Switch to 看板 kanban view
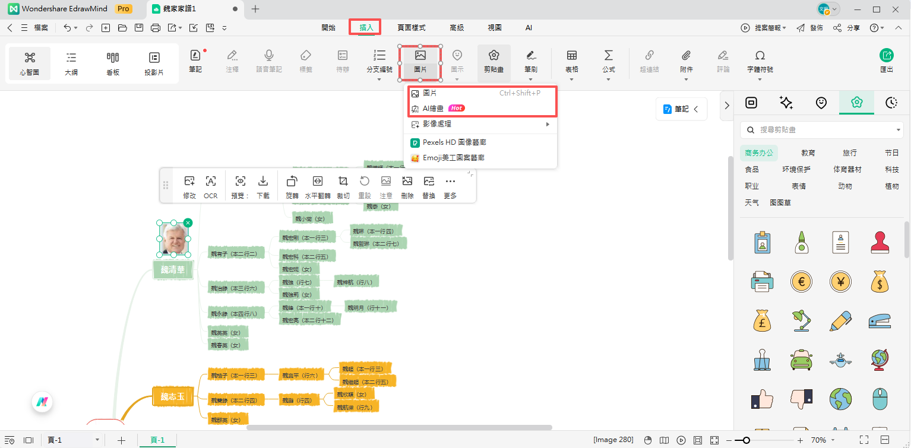Image resolution: width=911 pixels, height=448 pixels. (113, 63)
